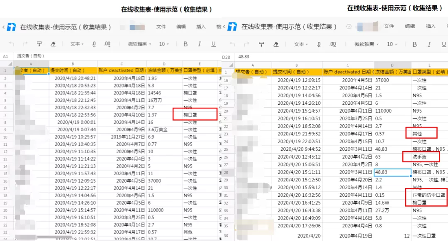448x241 pixels.
Task: Toggle underline formatting with the U button
Action: point(213,44)
